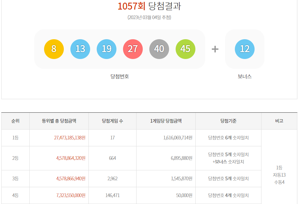This screenshot has width=298, height=204.
Task: Click the 수동4 note in 비고 column
Action: tap(279, 182)
